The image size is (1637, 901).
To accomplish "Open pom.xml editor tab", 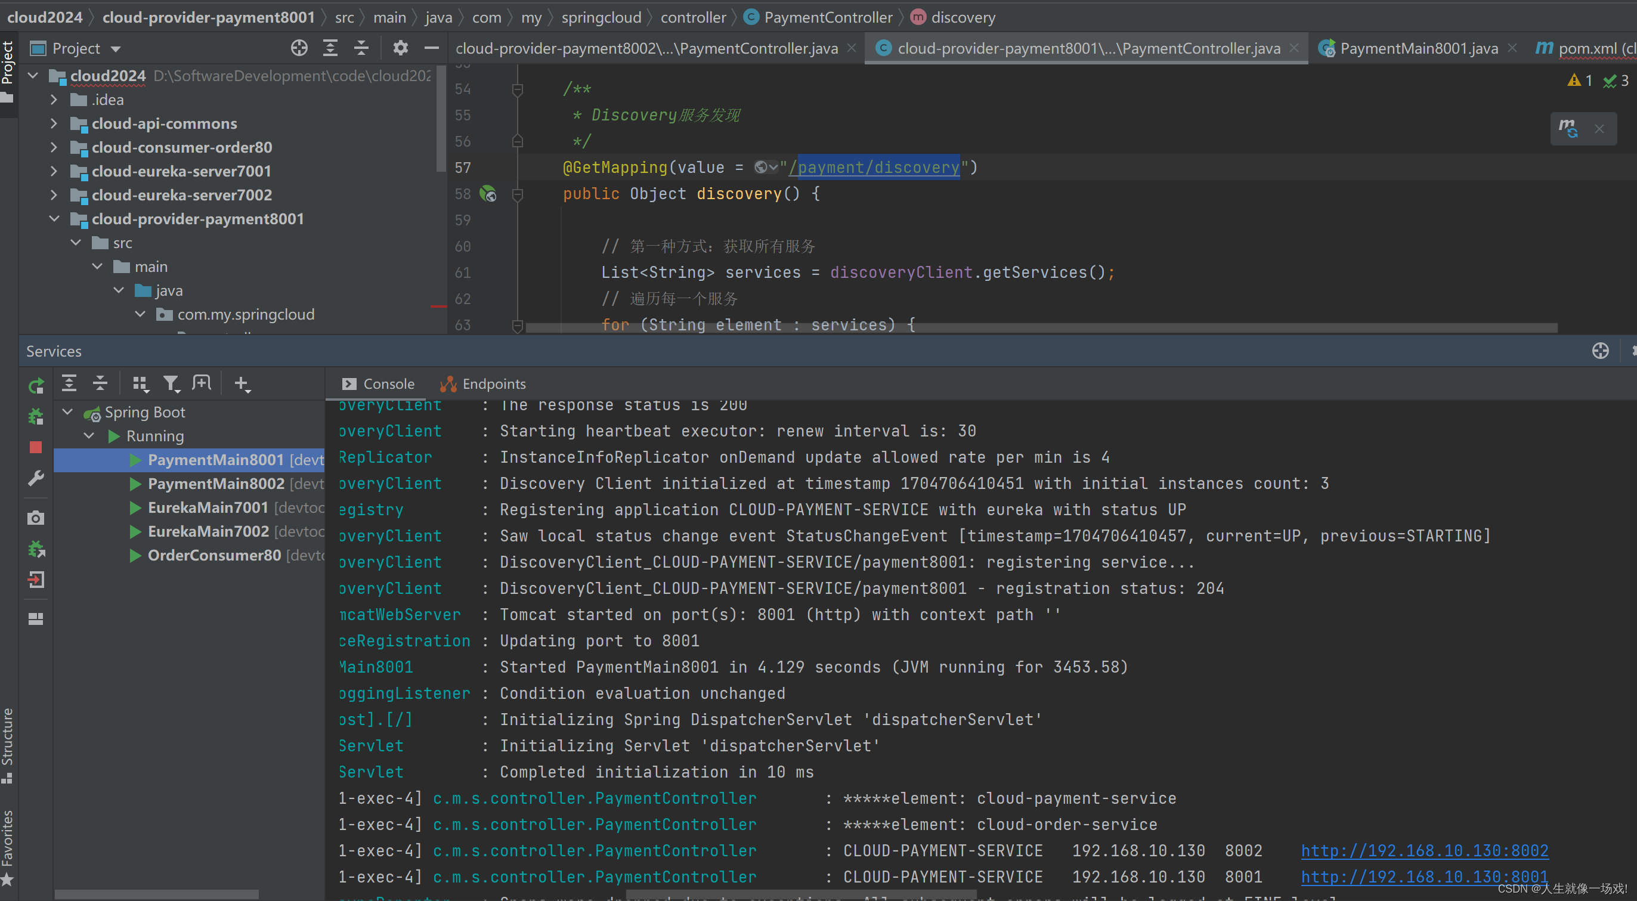I will coord(1587,48).
